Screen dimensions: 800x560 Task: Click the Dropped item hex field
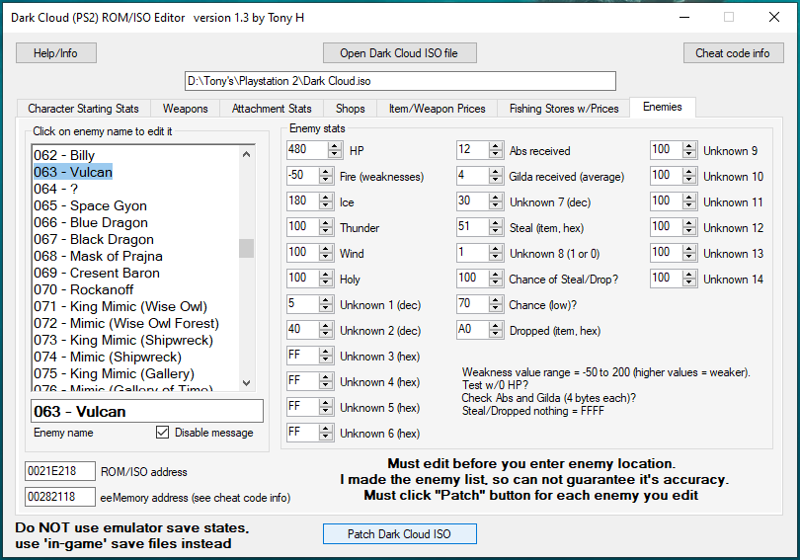click(x=479, y=331)
